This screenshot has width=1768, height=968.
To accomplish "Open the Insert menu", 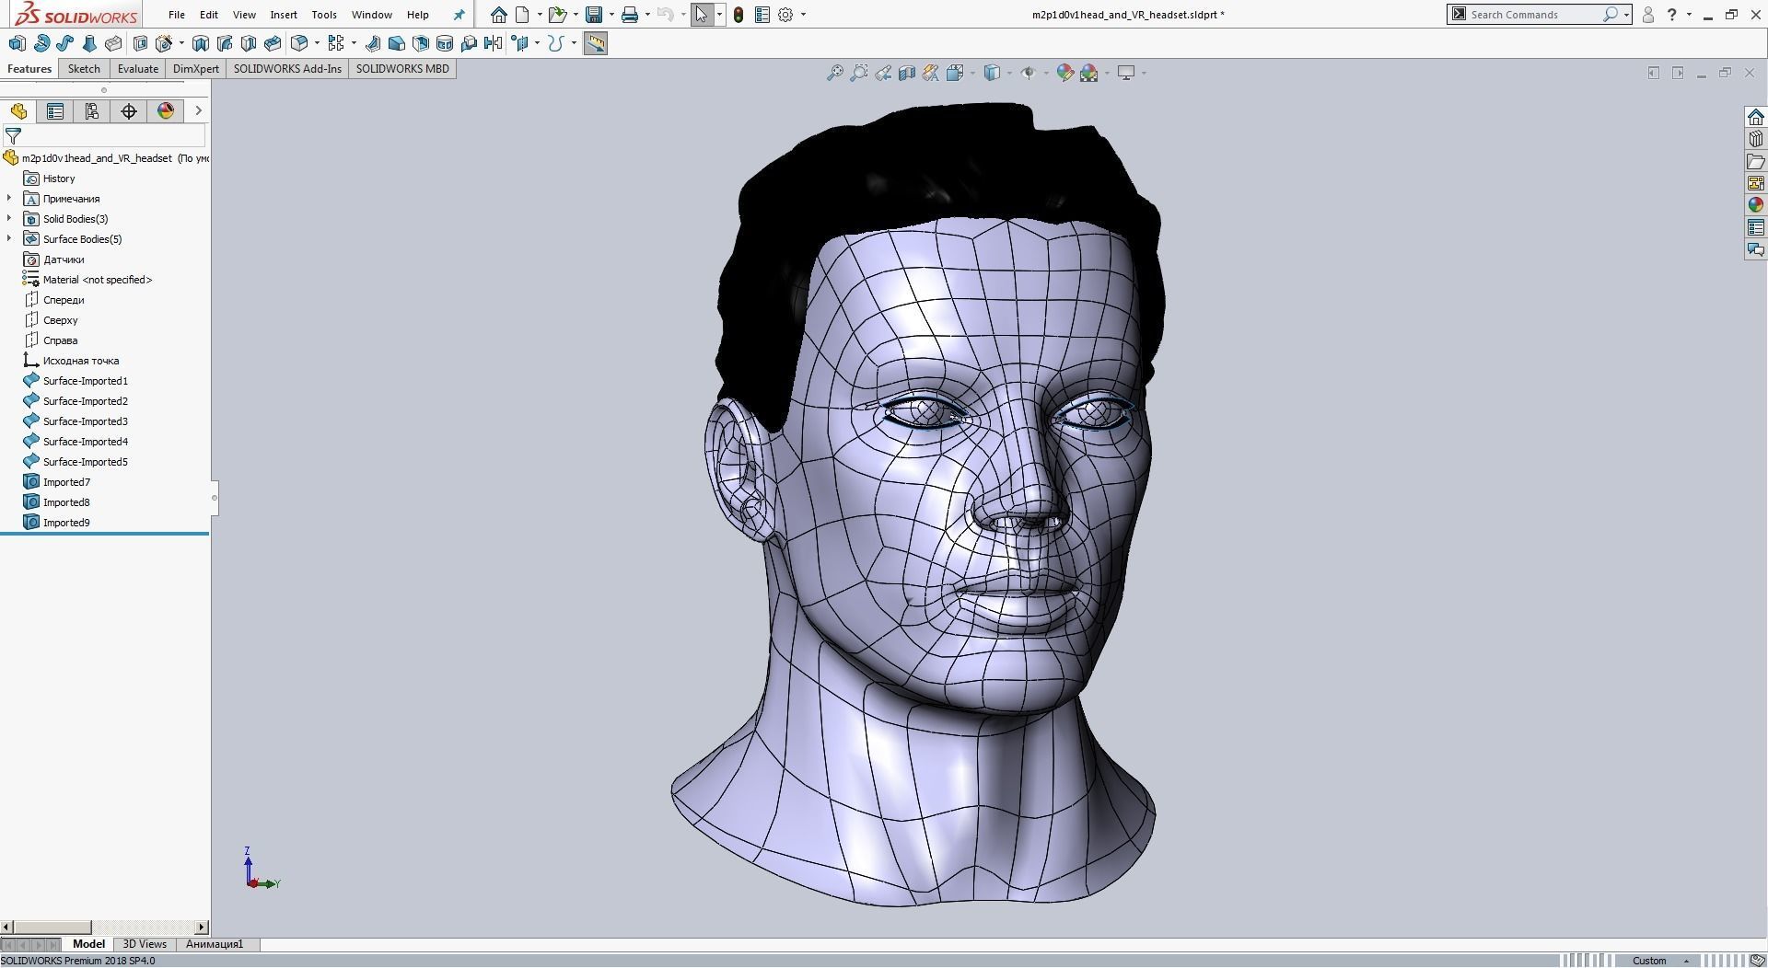I will point(284,15).
